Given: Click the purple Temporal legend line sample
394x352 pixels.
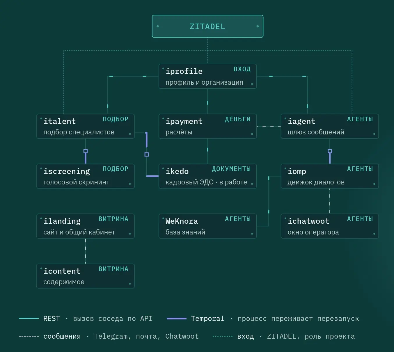Looking at the screenshot, I should click(x=177, y=319).
